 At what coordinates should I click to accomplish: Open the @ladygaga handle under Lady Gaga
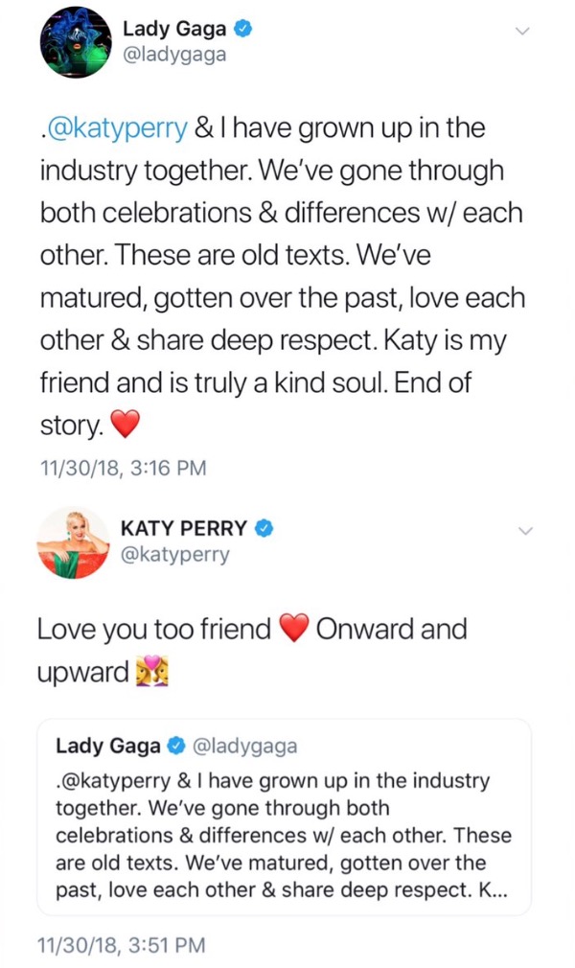pos(174,56)
